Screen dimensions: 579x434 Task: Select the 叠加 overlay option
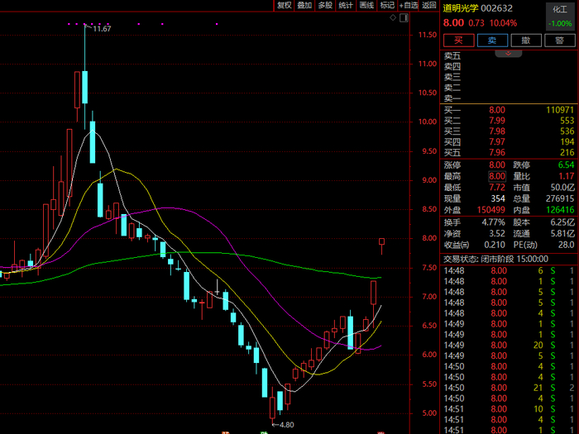click(x=304, y=5)
